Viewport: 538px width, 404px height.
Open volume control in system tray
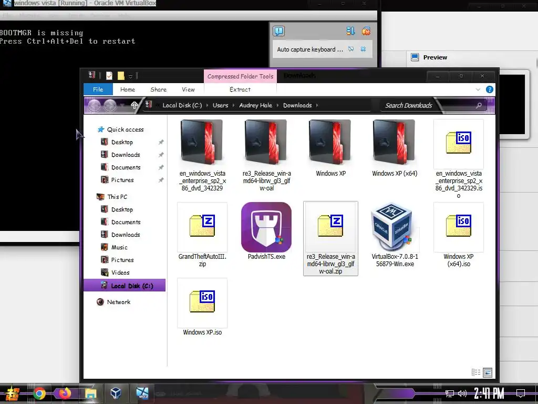(462, 393)
